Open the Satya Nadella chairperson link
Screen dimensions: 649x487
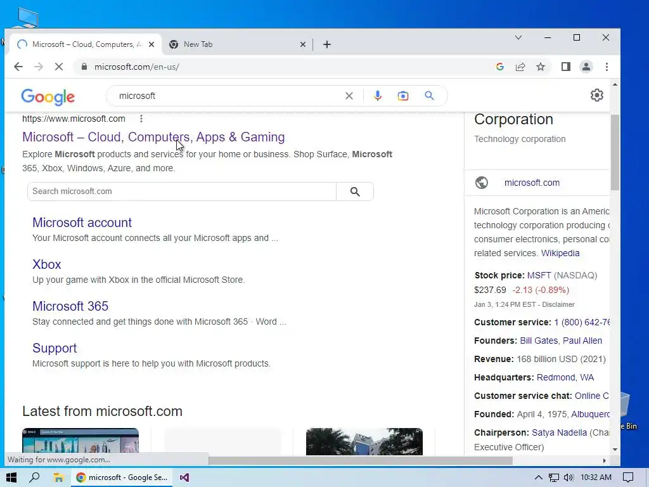(559, 432)
